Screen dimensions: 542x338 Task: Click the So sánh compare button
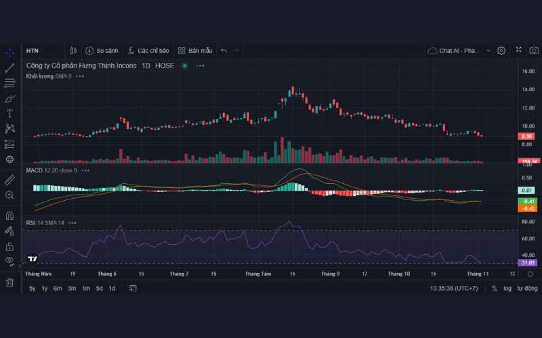coord(102,51)
